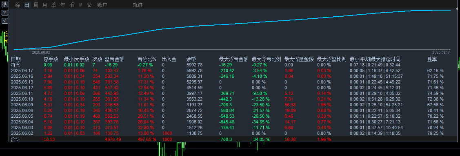
Task: Click the 余额 column header
Action: coord(191,59)
